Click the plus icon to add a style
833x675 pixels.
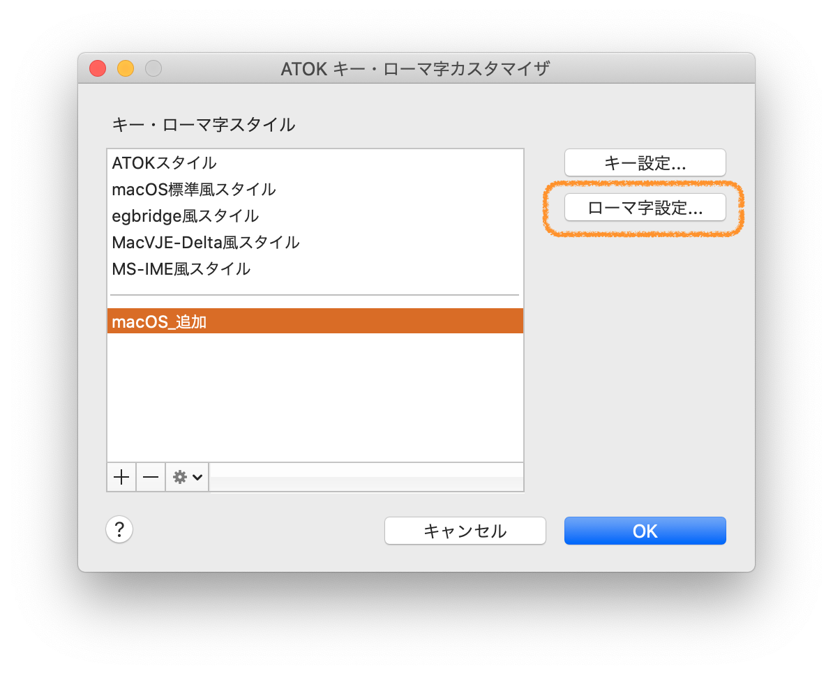pos(121,477)
